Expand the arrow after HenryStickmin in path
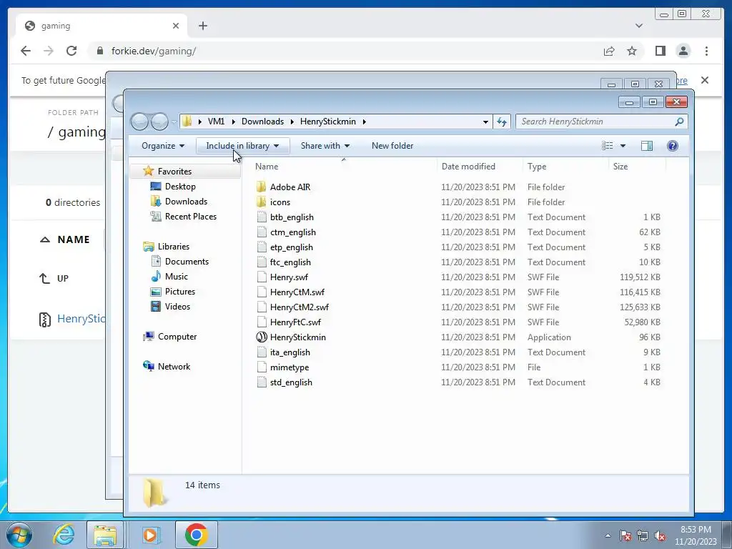The height and width of the screenshot is (549, 732). (x=364, y=122)
